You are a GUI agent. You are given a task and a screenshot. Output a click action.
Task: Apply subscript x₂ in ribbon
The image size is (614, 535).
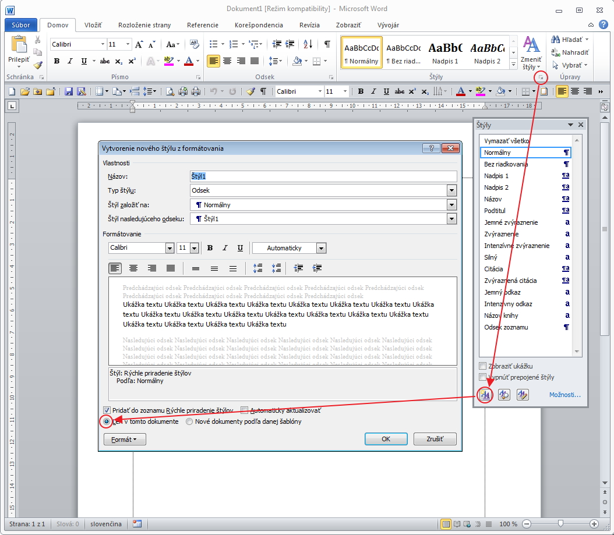119,61
